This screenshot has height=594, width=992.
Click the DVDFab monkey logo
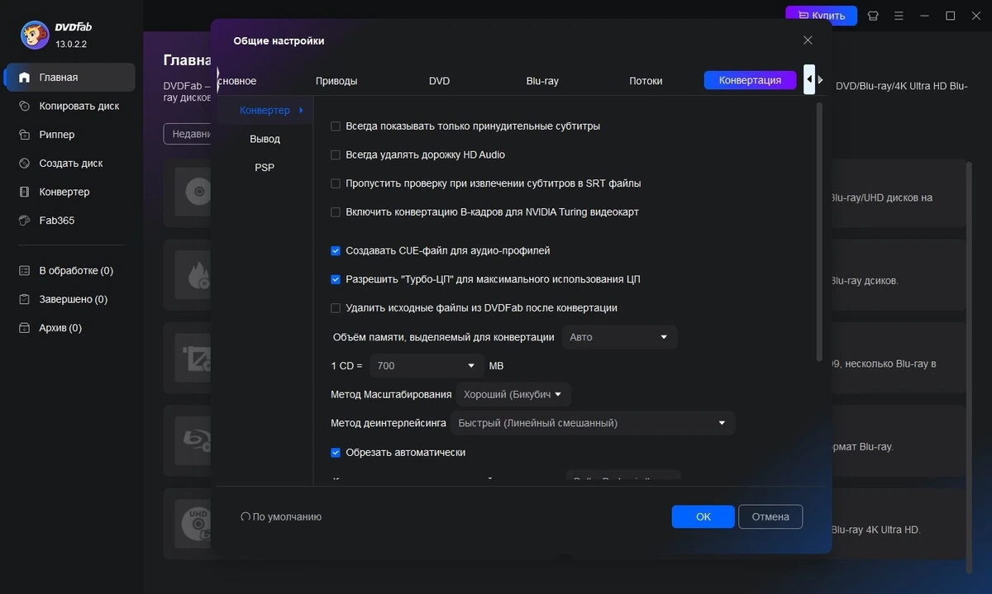click(x=34, y=35)
